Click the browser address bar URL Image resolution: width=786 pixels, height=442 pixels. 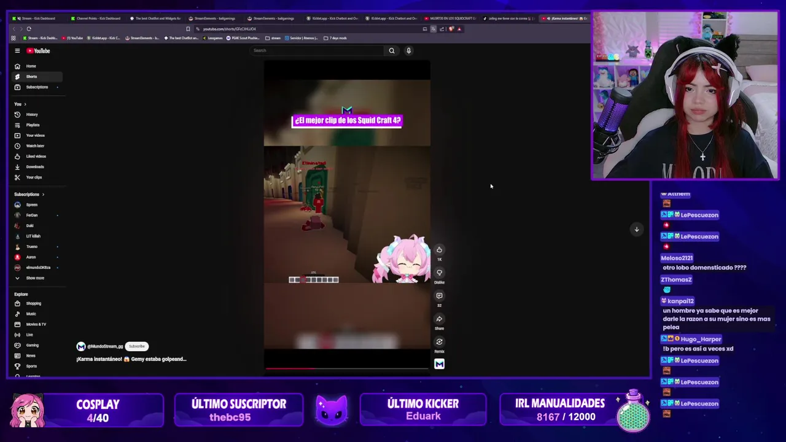[229, 29]
